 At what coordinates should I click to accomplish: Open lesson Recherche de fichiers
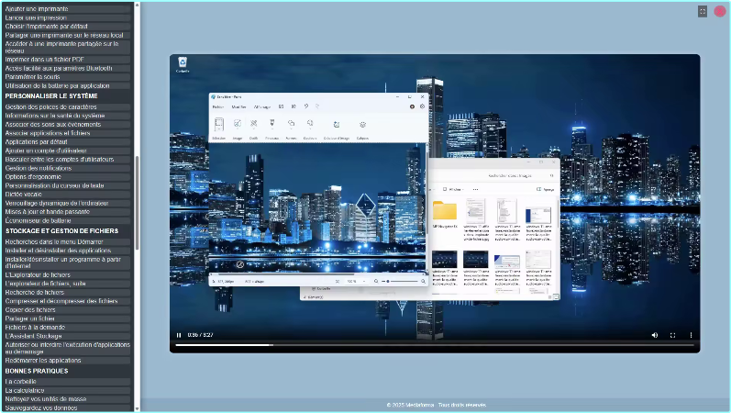(67, 292)
